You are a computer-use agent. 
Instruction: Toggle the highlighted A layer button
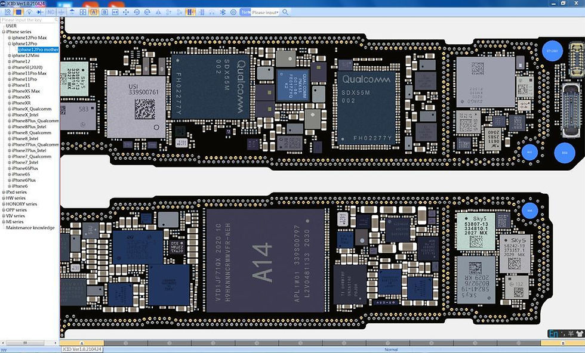tap(94, 13)
